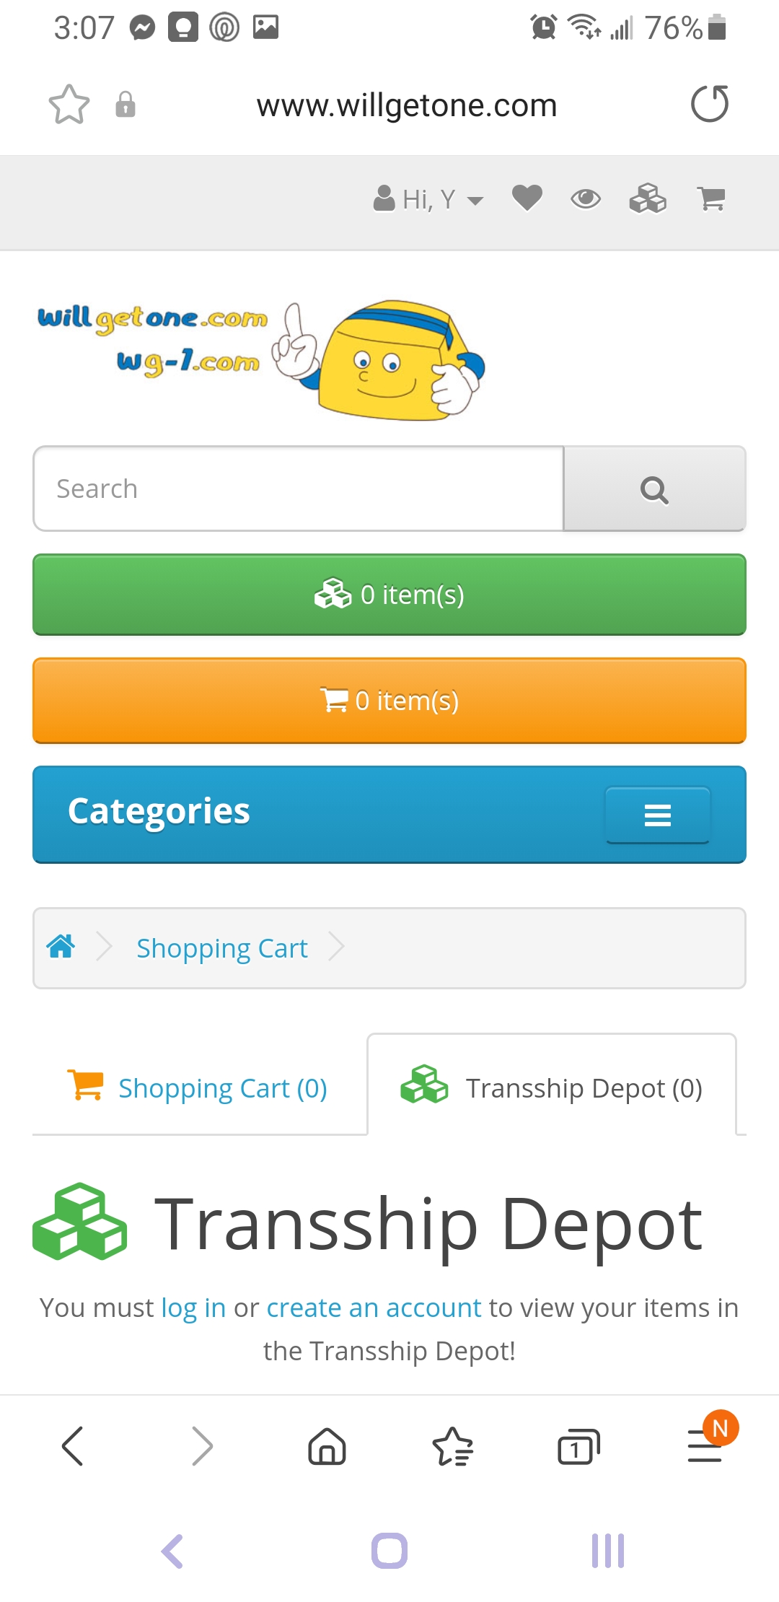Viewport: 779px width, 1602px height.
Task: Click the green 0 item(s) depot button
Action: tap(389, 595)
